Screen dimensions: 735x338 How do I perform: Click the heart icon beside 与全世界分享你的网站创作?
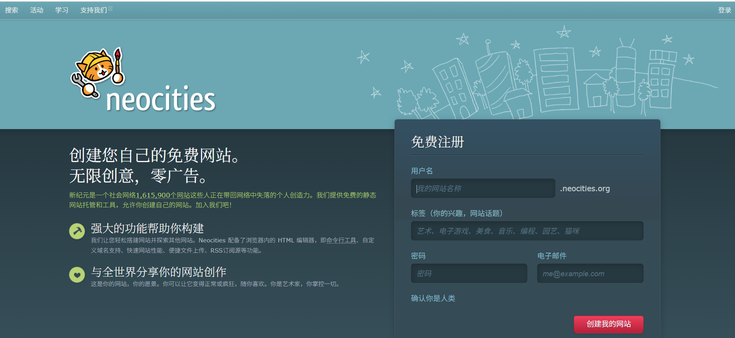pyautogui.click(x=77, y=275)
